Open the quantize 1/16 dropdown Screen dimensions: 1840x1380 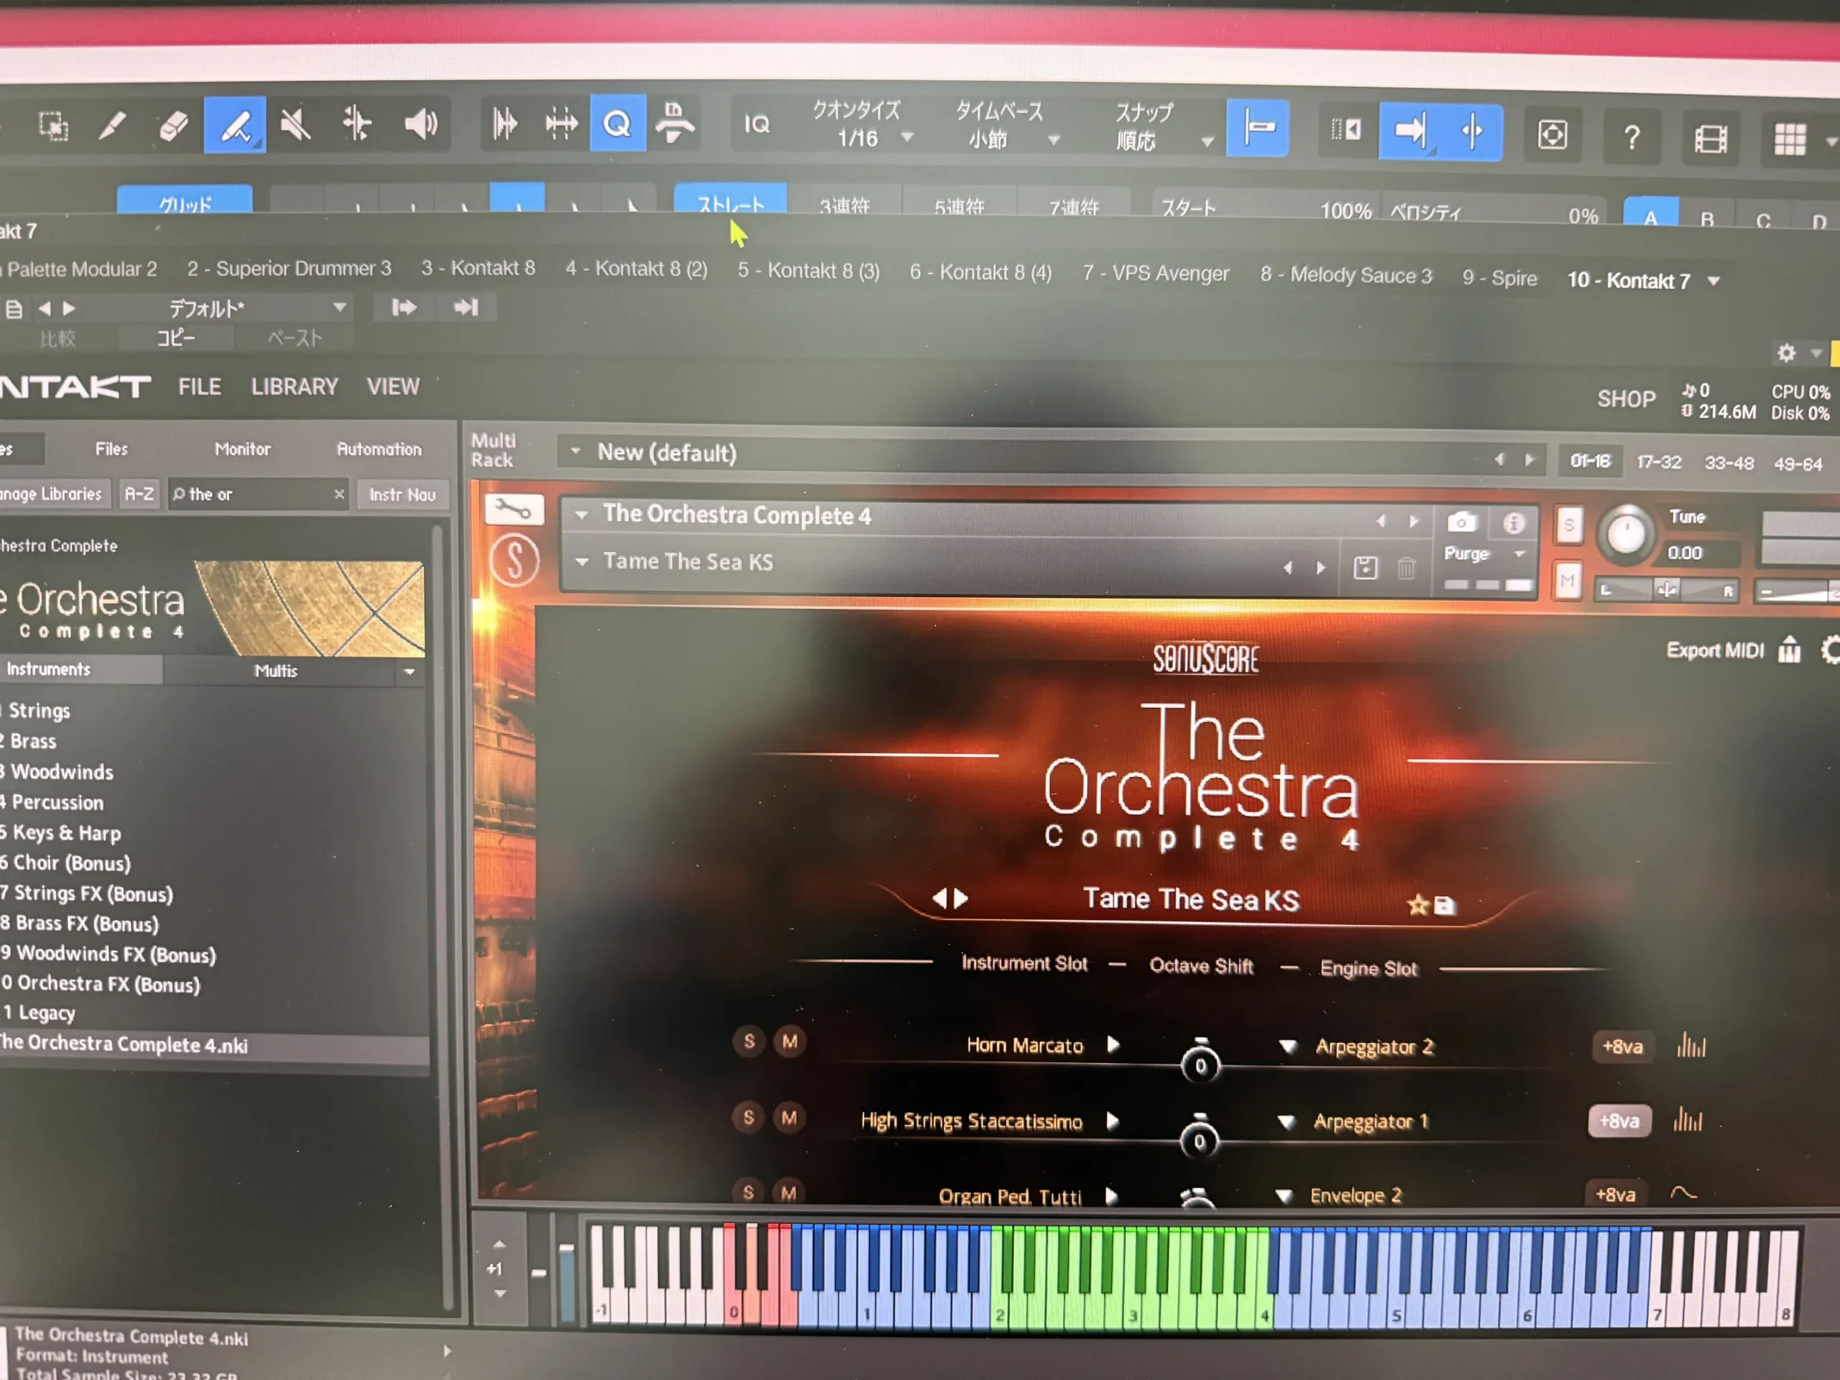[906, 137]
